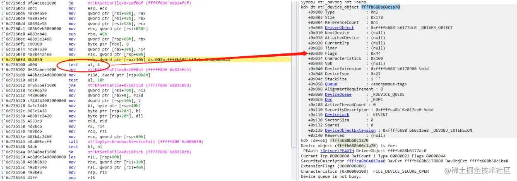Image resolution: width=517 pixels, height=181 pixels.
Task: Select the 'CurrentIrp : (null)' row
Action: [346, 43]
